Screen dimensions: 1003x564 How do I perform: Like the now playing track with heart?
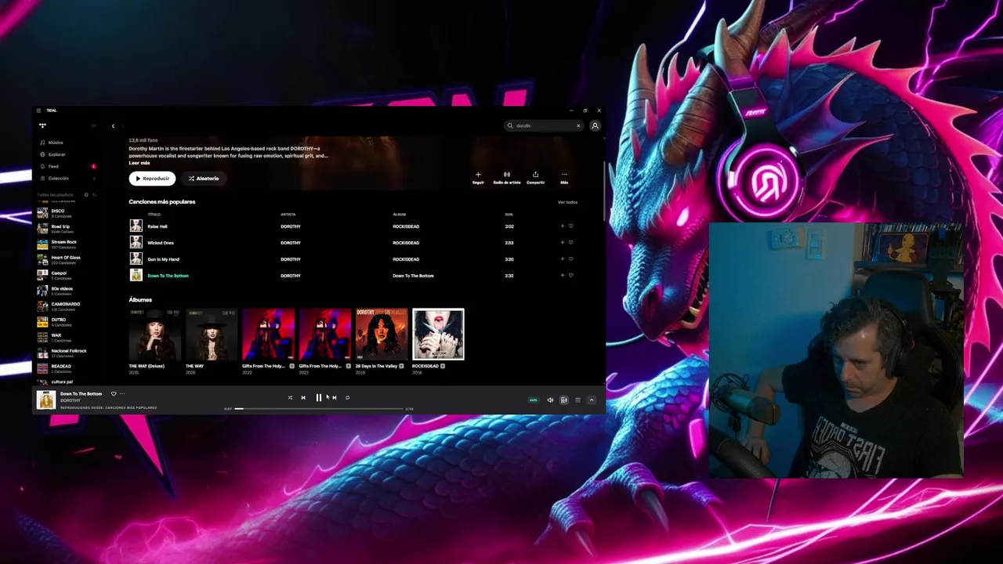(x=114, y=394)
